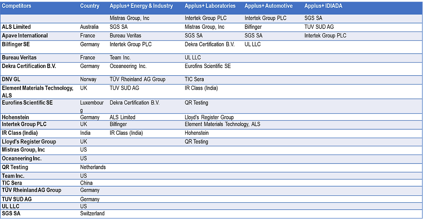Select Element Materials Technology, ALS in Competitors column
This screenshot has width=423, height=220.
[38, 92]
